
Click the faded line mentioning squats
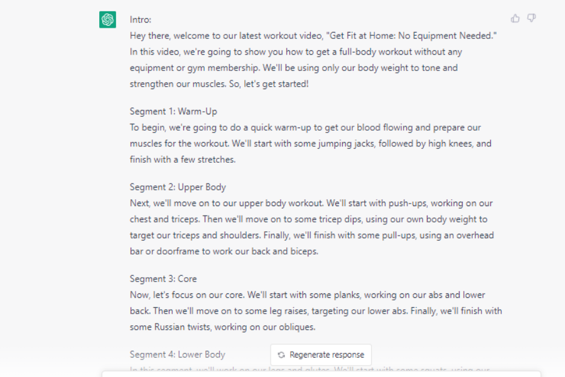tap(310, 369)
